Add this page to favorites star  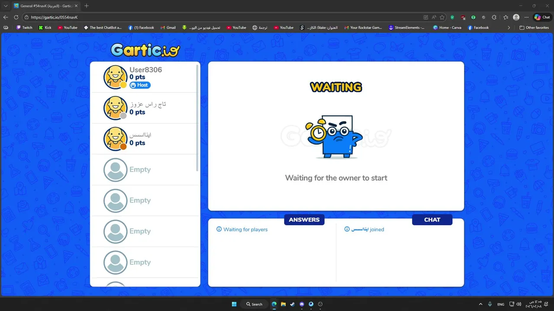[442, 17]
